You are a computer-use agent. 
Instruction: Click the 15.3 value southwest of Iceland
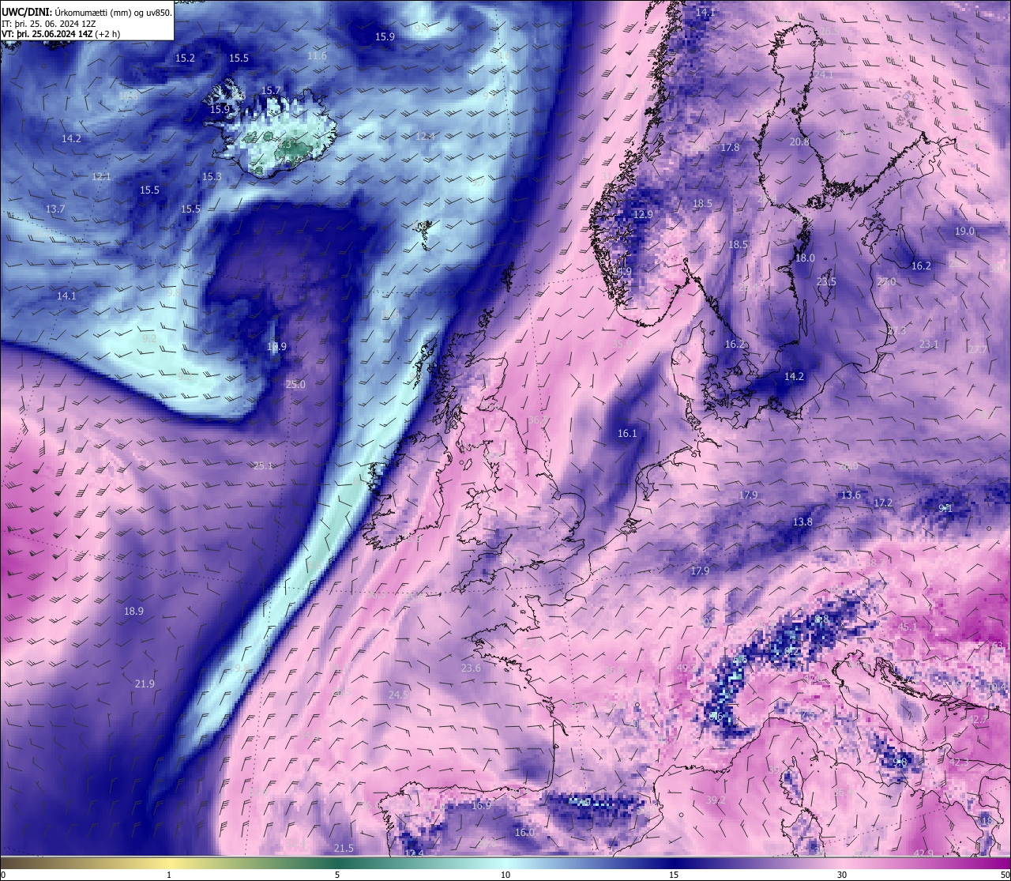pyautogui.click(x=212, y=177)
